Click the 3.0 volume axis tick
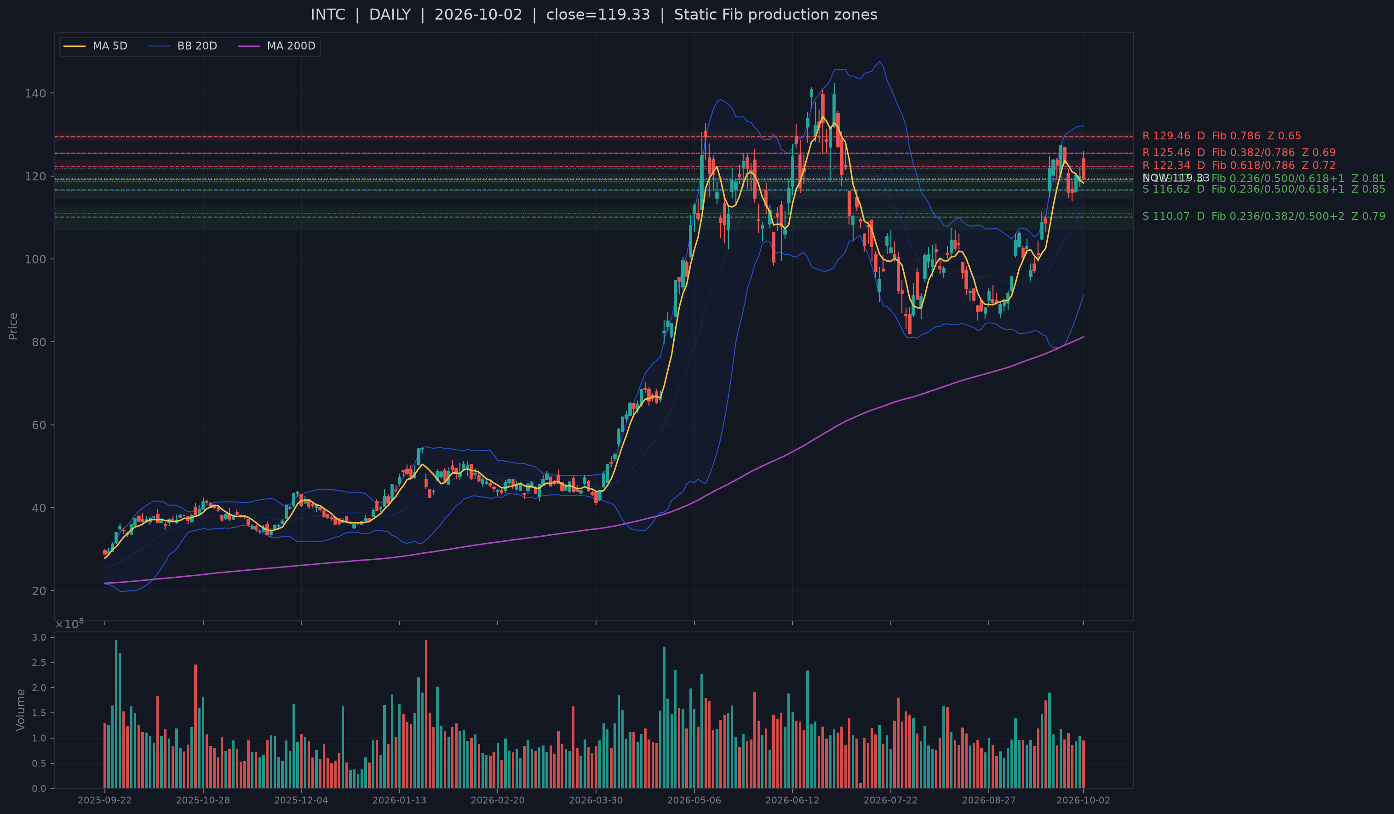Viewport: 1394px width, 814px height. tap(39, 637)
